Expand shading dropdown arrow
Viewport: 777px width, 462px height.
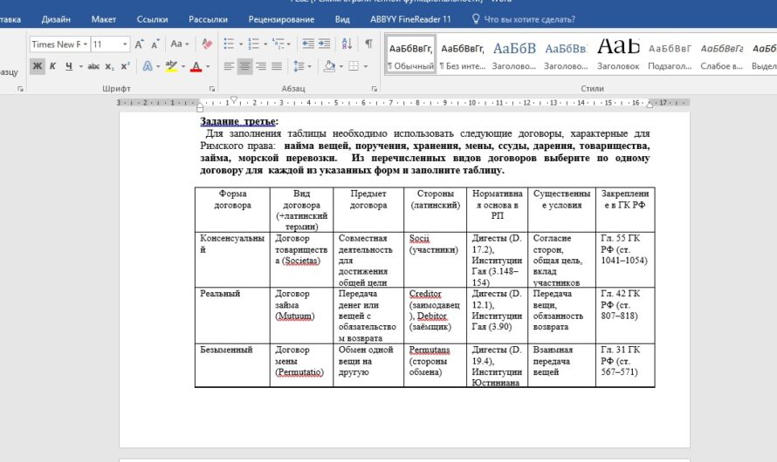pos(341,66)
